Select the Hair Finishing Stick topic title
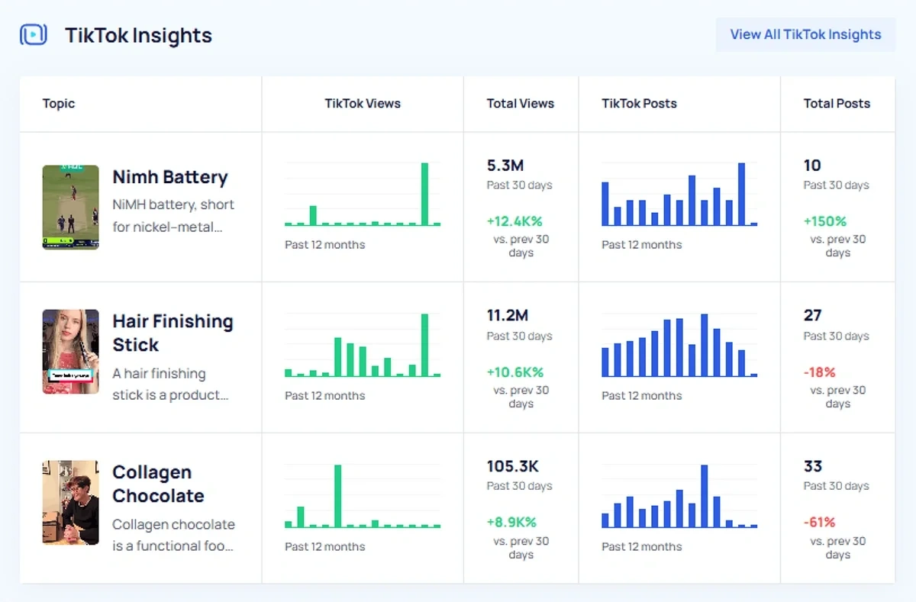 point(173,333)
